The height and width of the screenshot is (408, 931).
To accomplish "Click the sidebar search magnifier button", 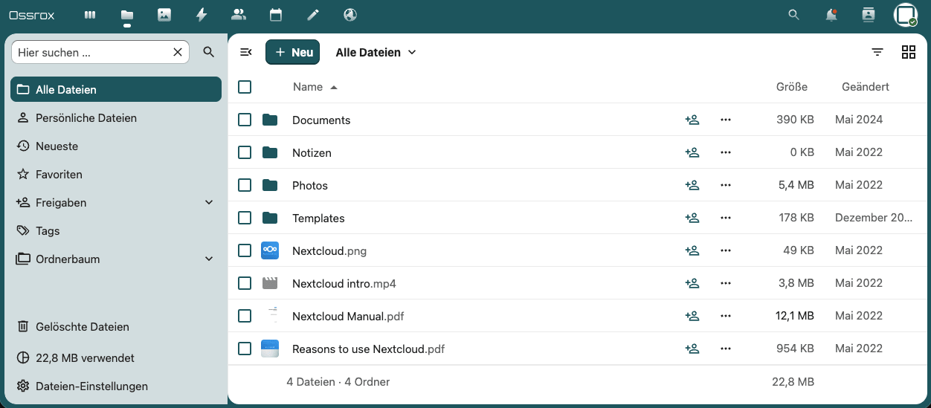I will pyautogui.click(x=209, y=52).
